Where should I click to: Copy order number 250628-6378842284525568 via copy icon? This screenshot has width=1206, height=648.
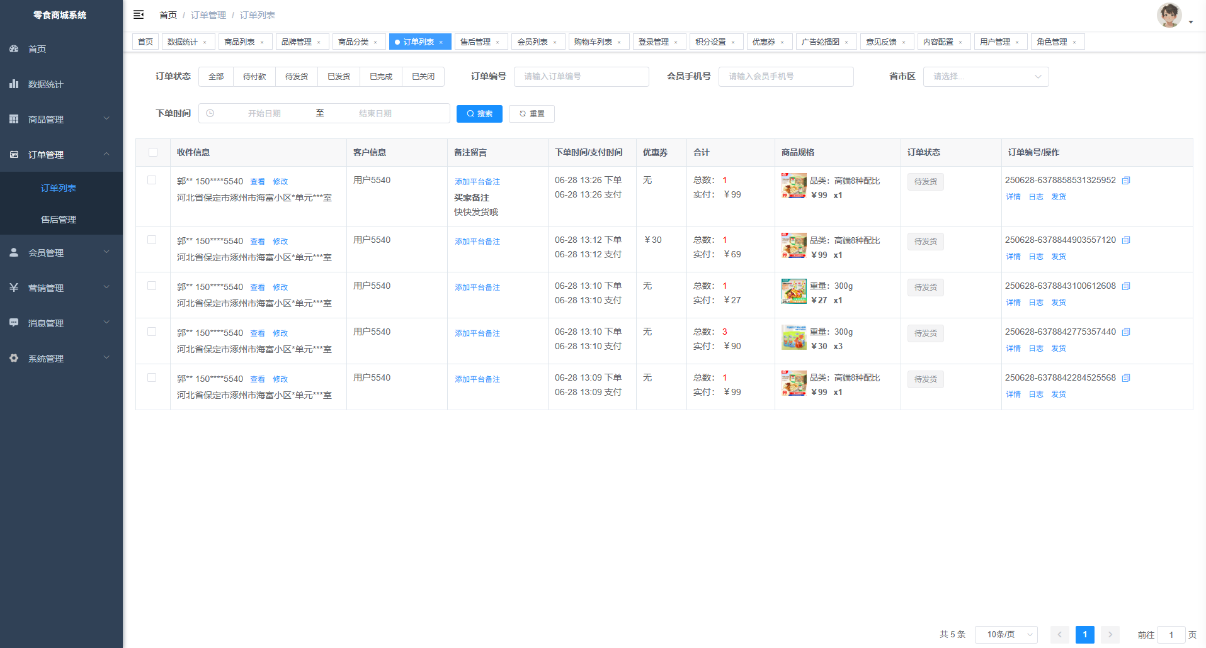[x=1126, y=378]
